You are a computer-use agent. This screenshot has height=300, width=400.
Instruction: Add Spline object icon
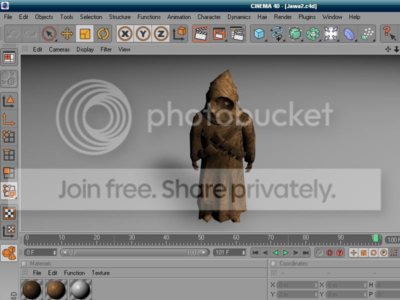277,33
